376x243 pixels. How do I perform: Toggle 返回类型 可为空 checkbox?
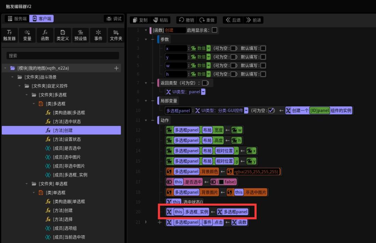205,83
